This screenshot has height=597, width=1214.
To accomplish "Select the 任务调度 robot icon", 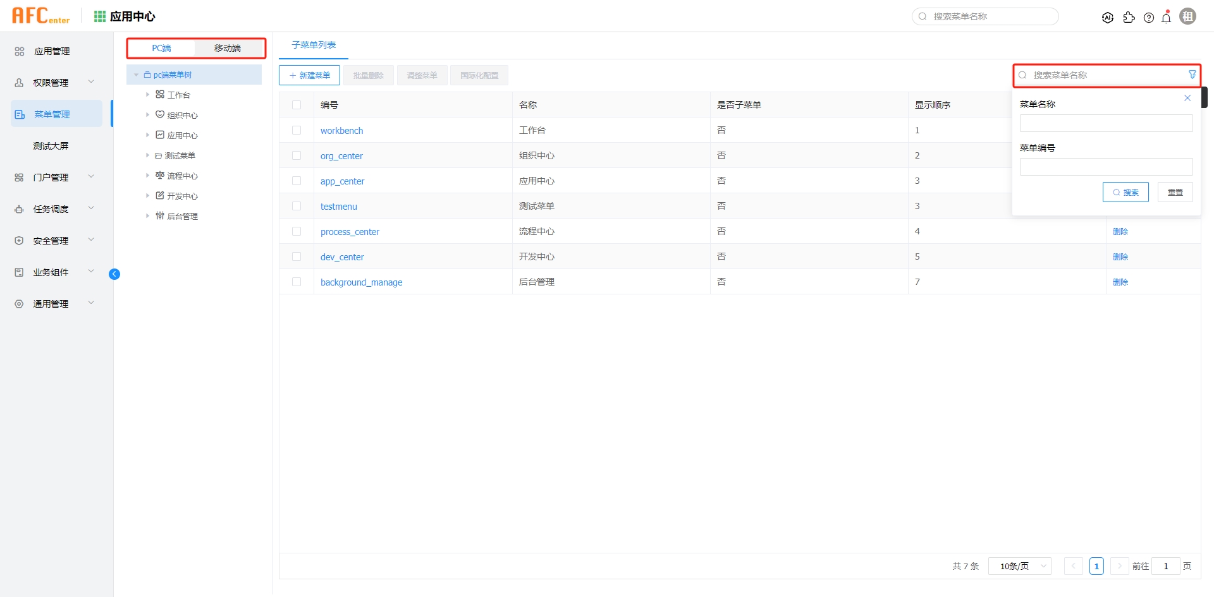I will click(x=18, y=209).
